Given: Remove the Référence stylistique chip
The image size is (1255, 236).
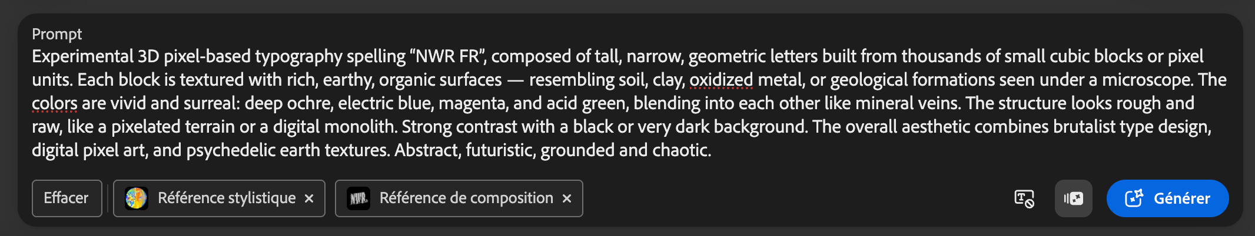Looking at the screenshot, I should [309, 199].
